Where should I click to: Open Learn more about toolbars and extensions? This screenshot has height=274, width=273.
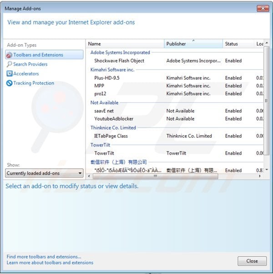point(50,263)
